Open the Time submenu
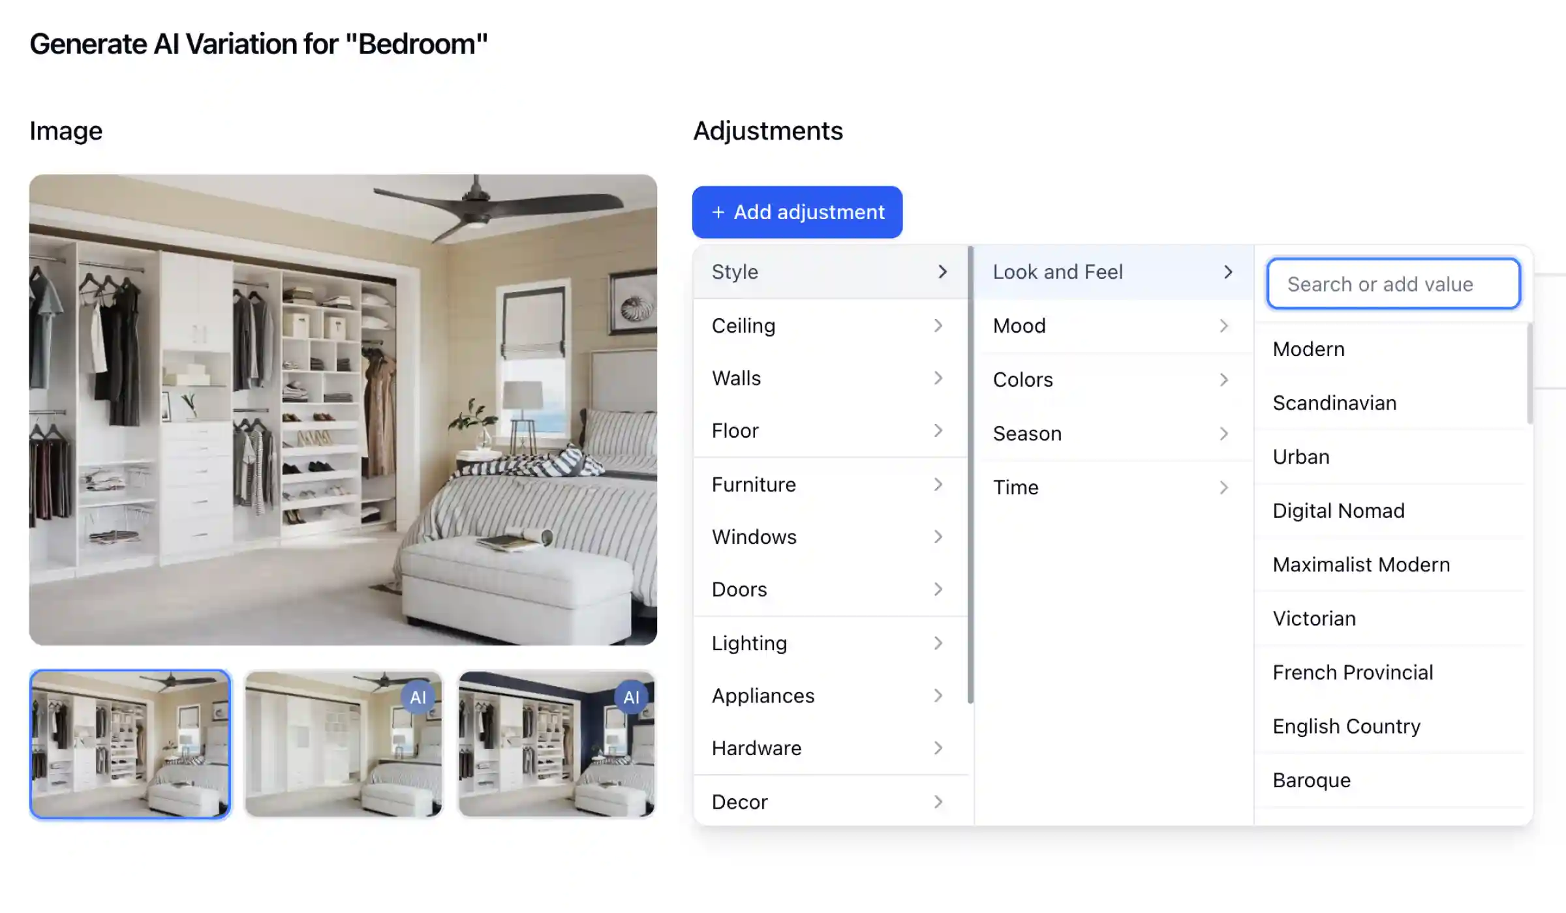Image resolution: width=1566 pixels, height=913 pixels. tap(1109, 486)
